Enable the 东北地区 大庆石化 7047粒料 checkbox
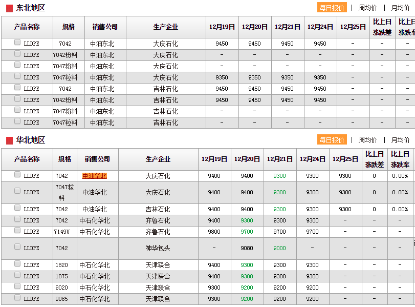The image size is (415, 307). point(17,76)
